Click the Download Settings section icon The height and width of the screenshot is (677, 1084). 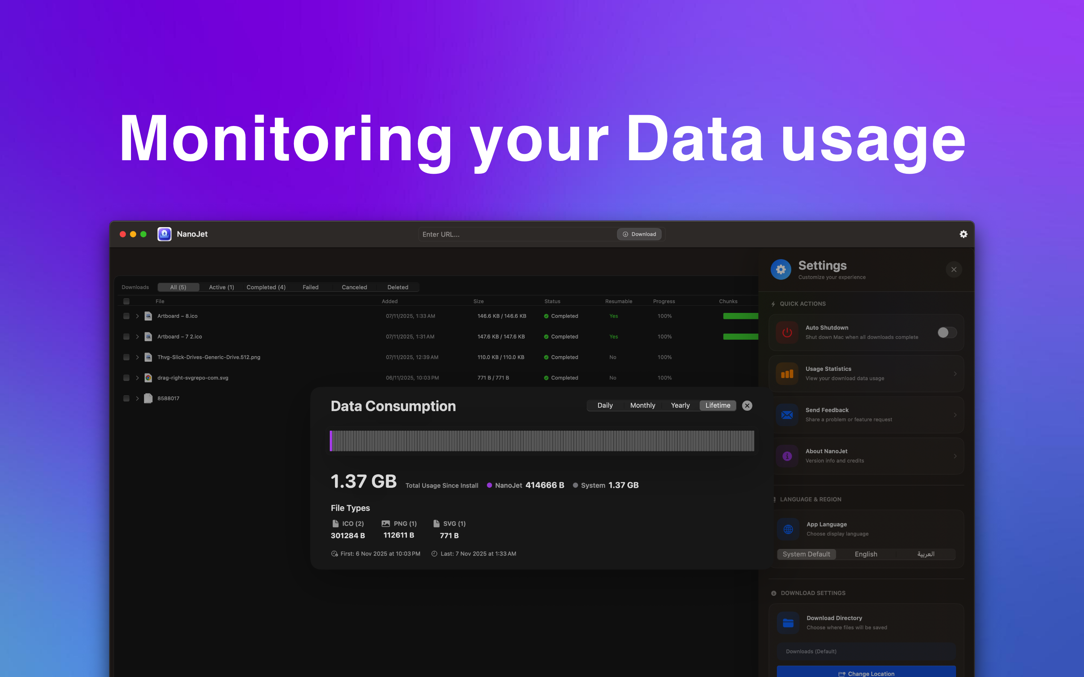coord(773,593)
